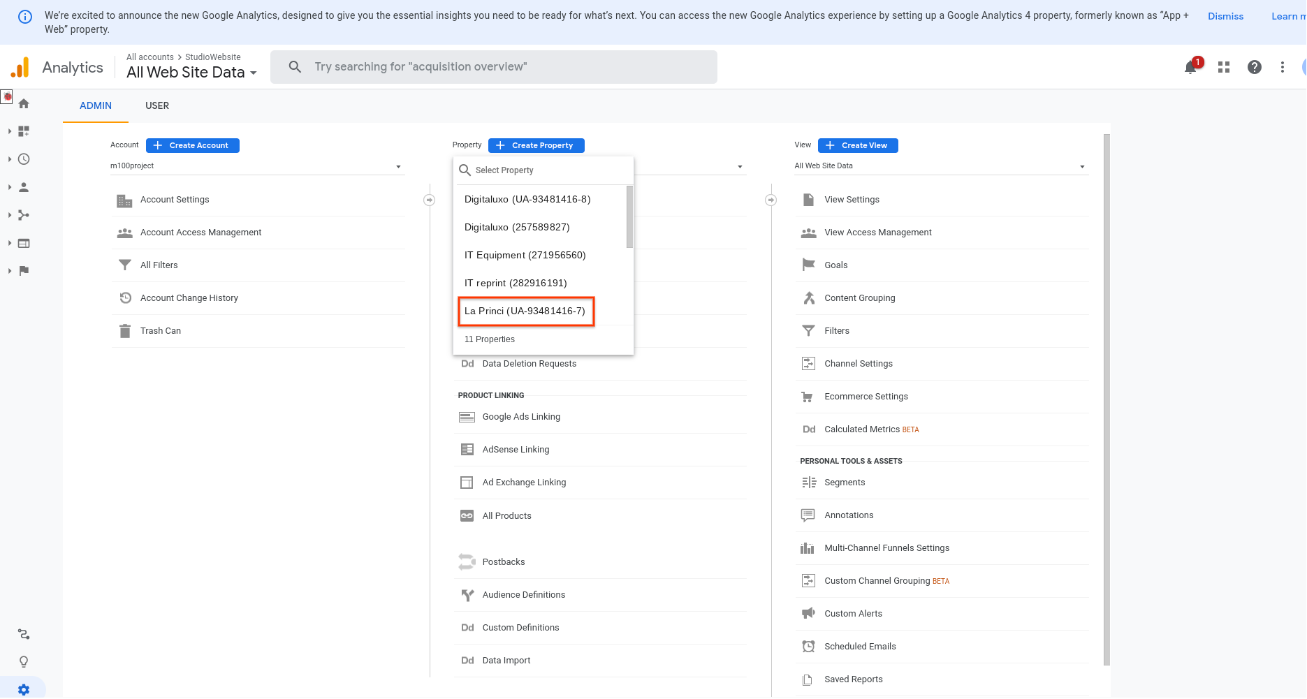Open Realtime clock icon in sidebar
Viewport: 1307px width, 699px height.
[x=24, y=159]
